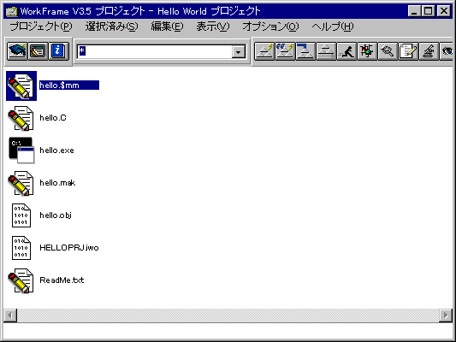This screenshot has height=342, width=456.
Task: Click the first build icon with lightning bolt
Action: (264, 51)
